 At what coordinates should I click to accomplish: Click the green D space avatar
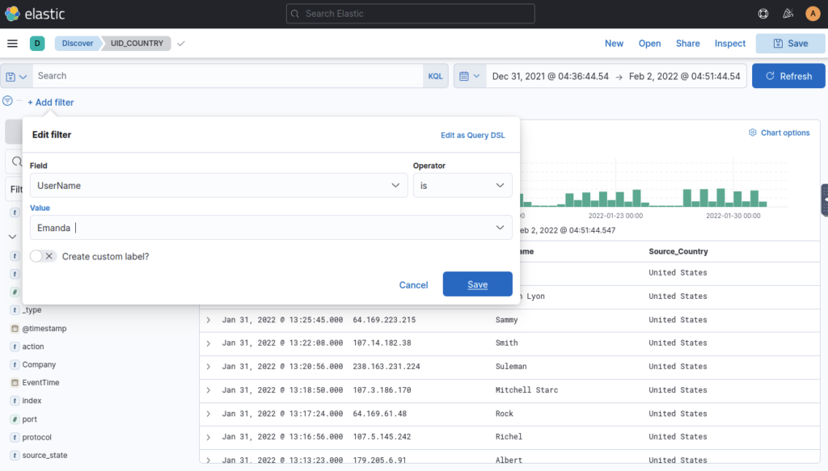pos(37,44)
